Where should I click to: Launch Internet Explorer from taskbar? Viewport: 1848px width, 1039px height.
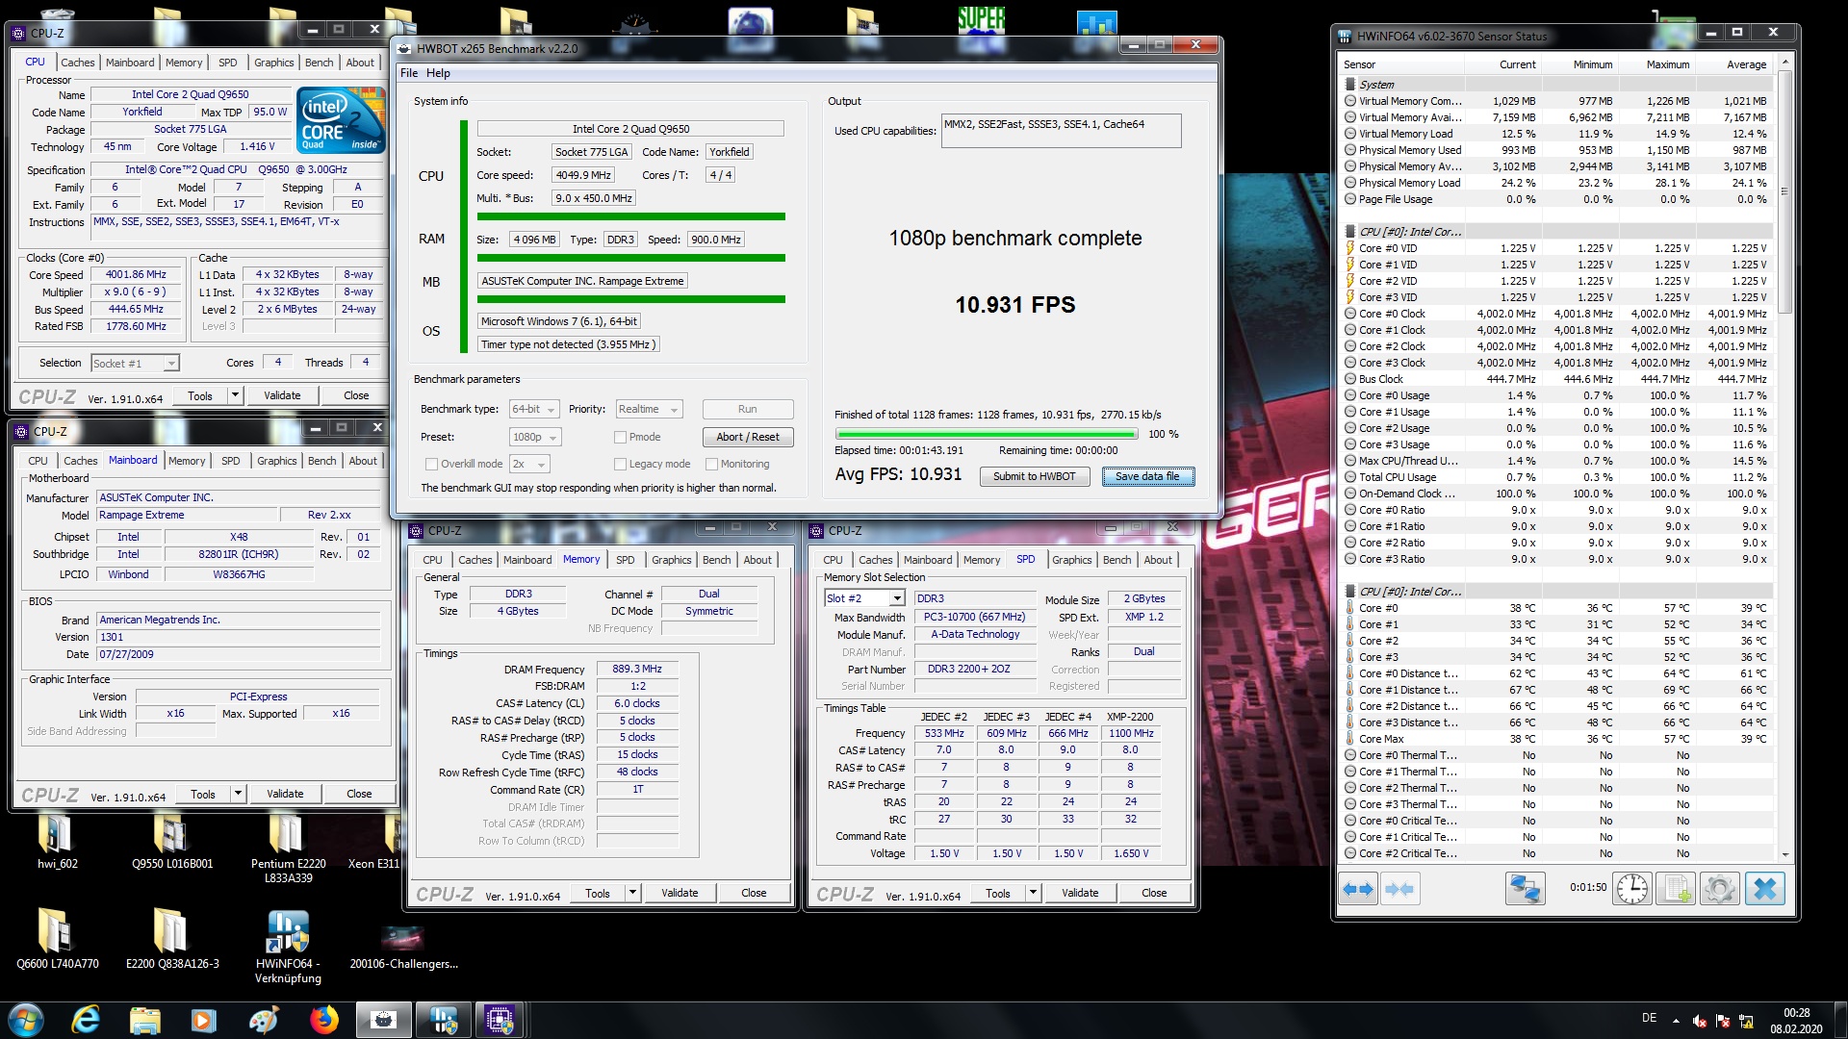(86, 1020)
